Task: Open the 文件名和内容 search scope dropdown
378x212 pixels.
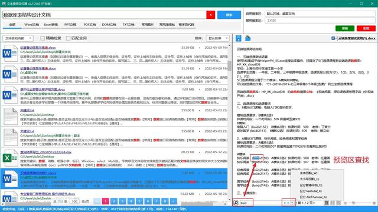Action: click(x=18, y=38)
